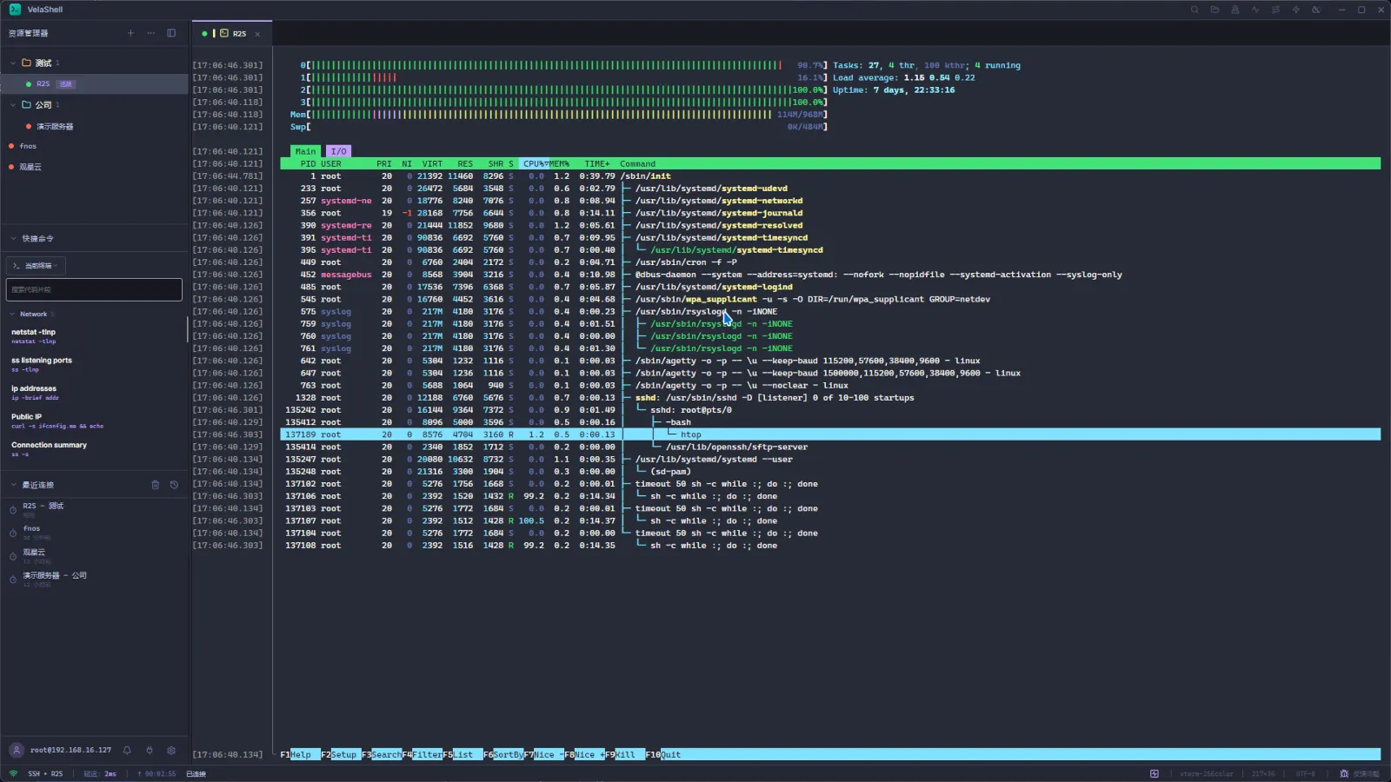1391x782 pixels.
Task: Open the search icon in the title bar
Action: [x=1195, y=10]
